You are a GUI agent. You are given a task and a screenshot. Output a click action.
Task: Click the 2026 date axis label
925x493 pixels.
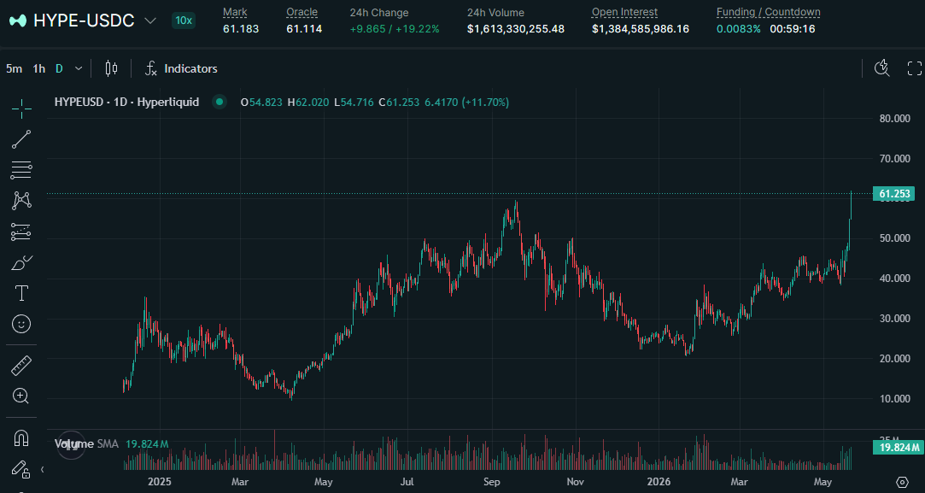click(x=659, y=482)
